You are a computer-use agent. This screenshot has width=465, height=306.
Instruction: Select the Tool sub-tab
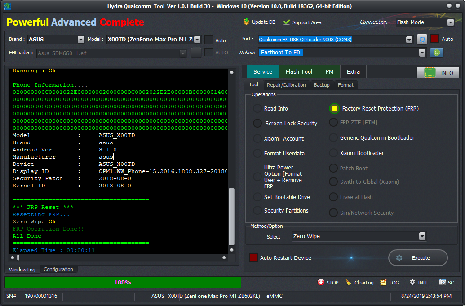[x=253, y=84]
